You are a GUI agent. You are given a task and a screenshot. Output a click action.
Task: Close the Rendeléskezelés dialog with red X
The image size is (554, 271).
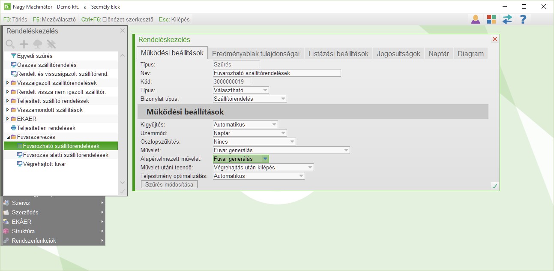495,39
